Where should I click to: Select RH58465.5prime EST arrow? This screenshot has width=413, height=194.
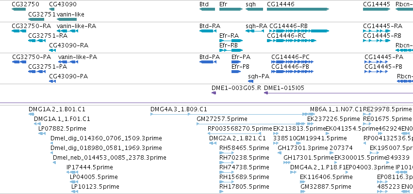[227, 153]
